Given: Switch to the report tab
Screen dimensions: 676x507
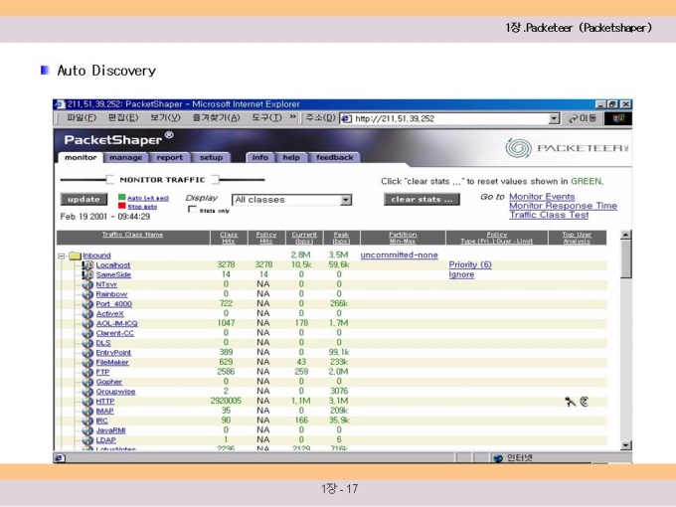Looking at the screenshot, I should pos(169,158).
